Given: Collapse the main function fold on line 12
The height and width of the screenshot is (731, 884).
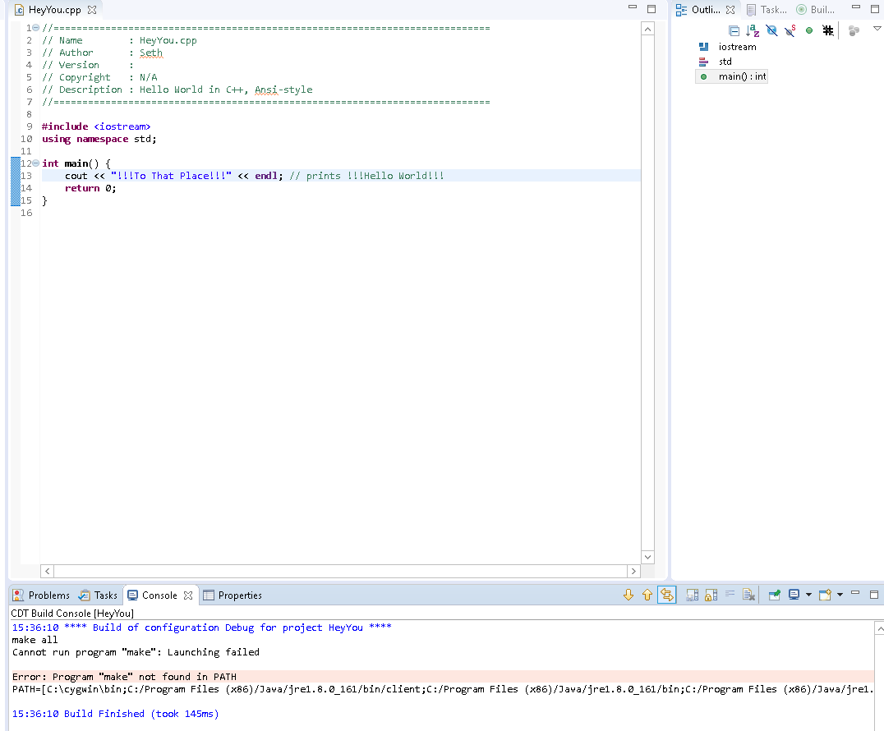Looking at the screenshot, I should (35, 163).
